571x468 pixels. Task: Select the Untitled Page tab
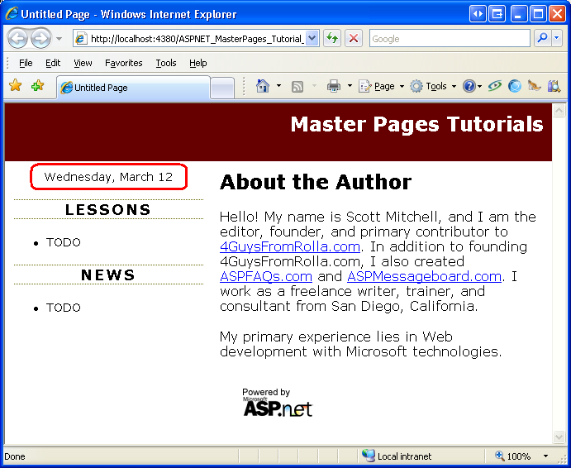[132, 88]
